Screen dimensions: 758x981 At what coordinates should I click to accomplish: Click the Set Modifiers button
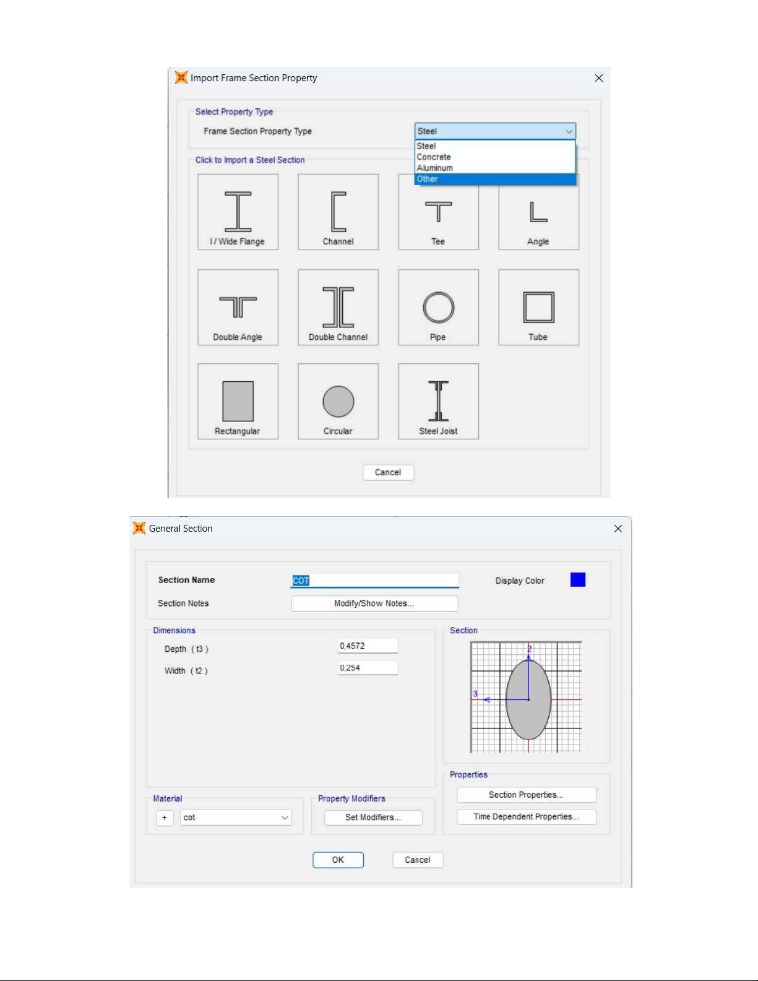point(373,818)
